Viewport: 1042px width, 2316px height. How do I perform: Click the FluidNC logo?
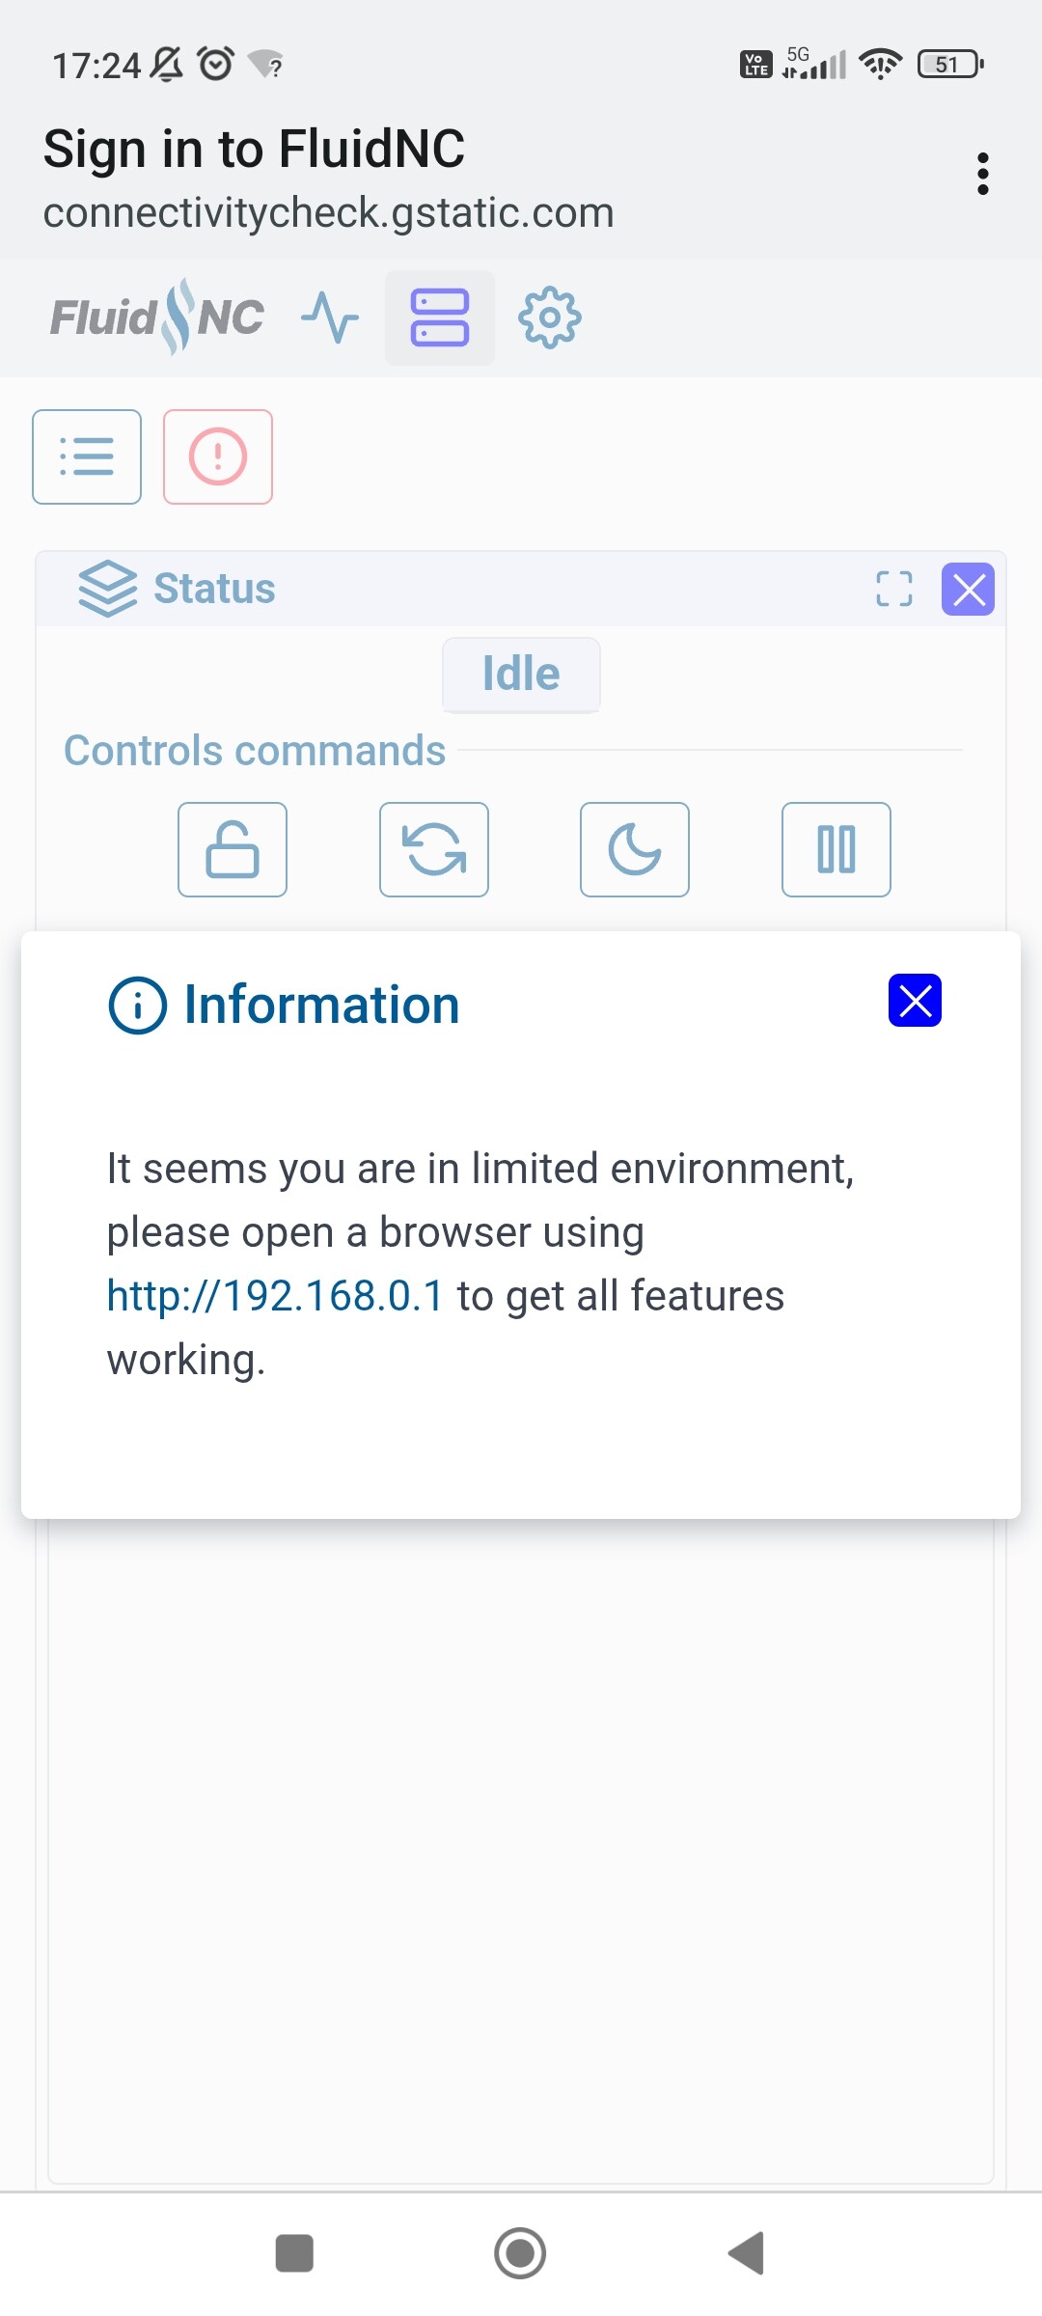(x=157, y=317)
